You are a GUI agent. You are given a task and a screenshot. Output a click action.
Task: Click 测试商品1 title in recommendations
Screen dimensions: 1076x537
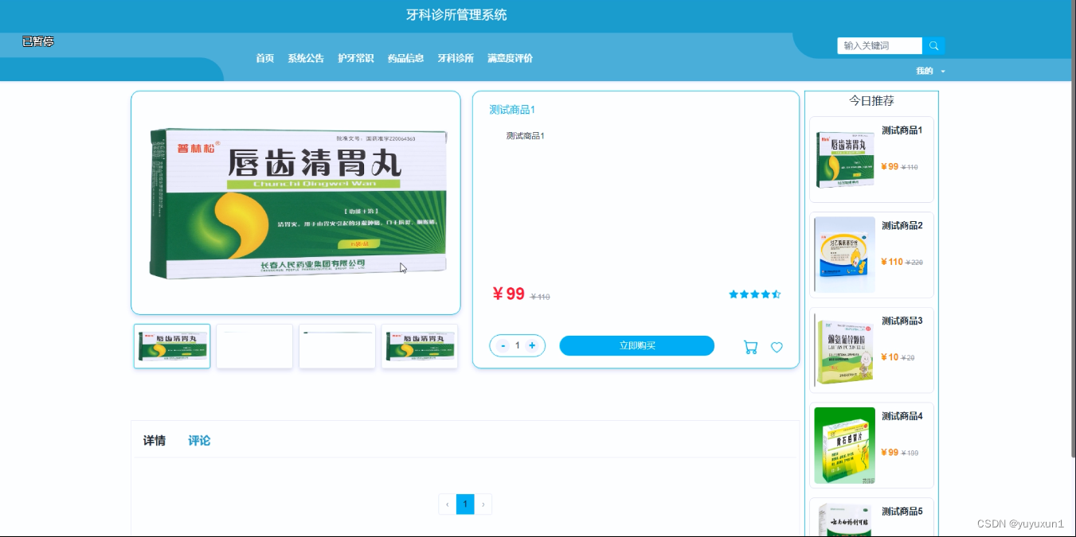(x=902, y=130)
